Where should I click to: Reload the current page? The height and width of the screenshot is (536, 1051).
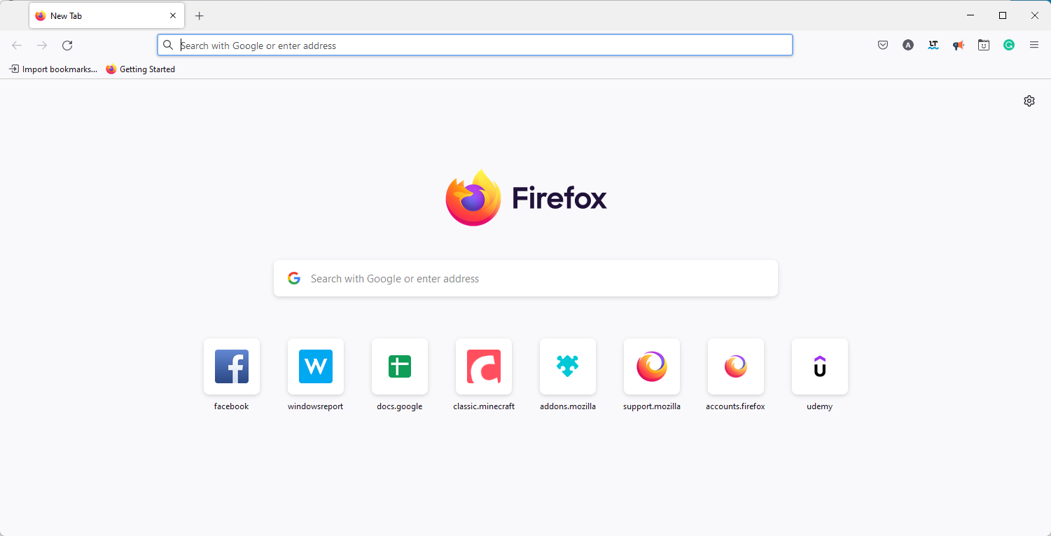point(67,46)
